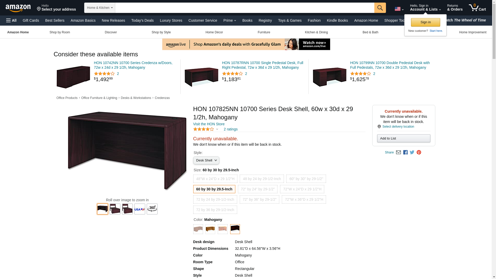
Task: Share product on Facebook icon
Action: point(405,152)
